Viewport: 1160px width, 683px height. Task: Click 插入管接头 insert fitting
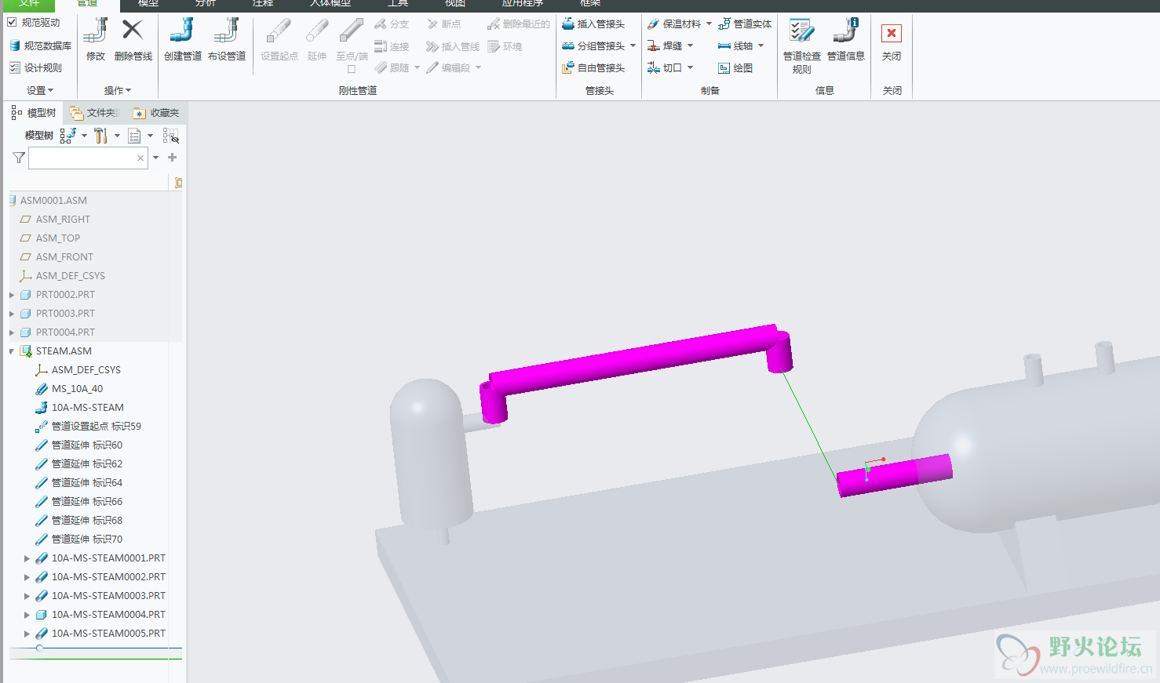coord(593,24)
